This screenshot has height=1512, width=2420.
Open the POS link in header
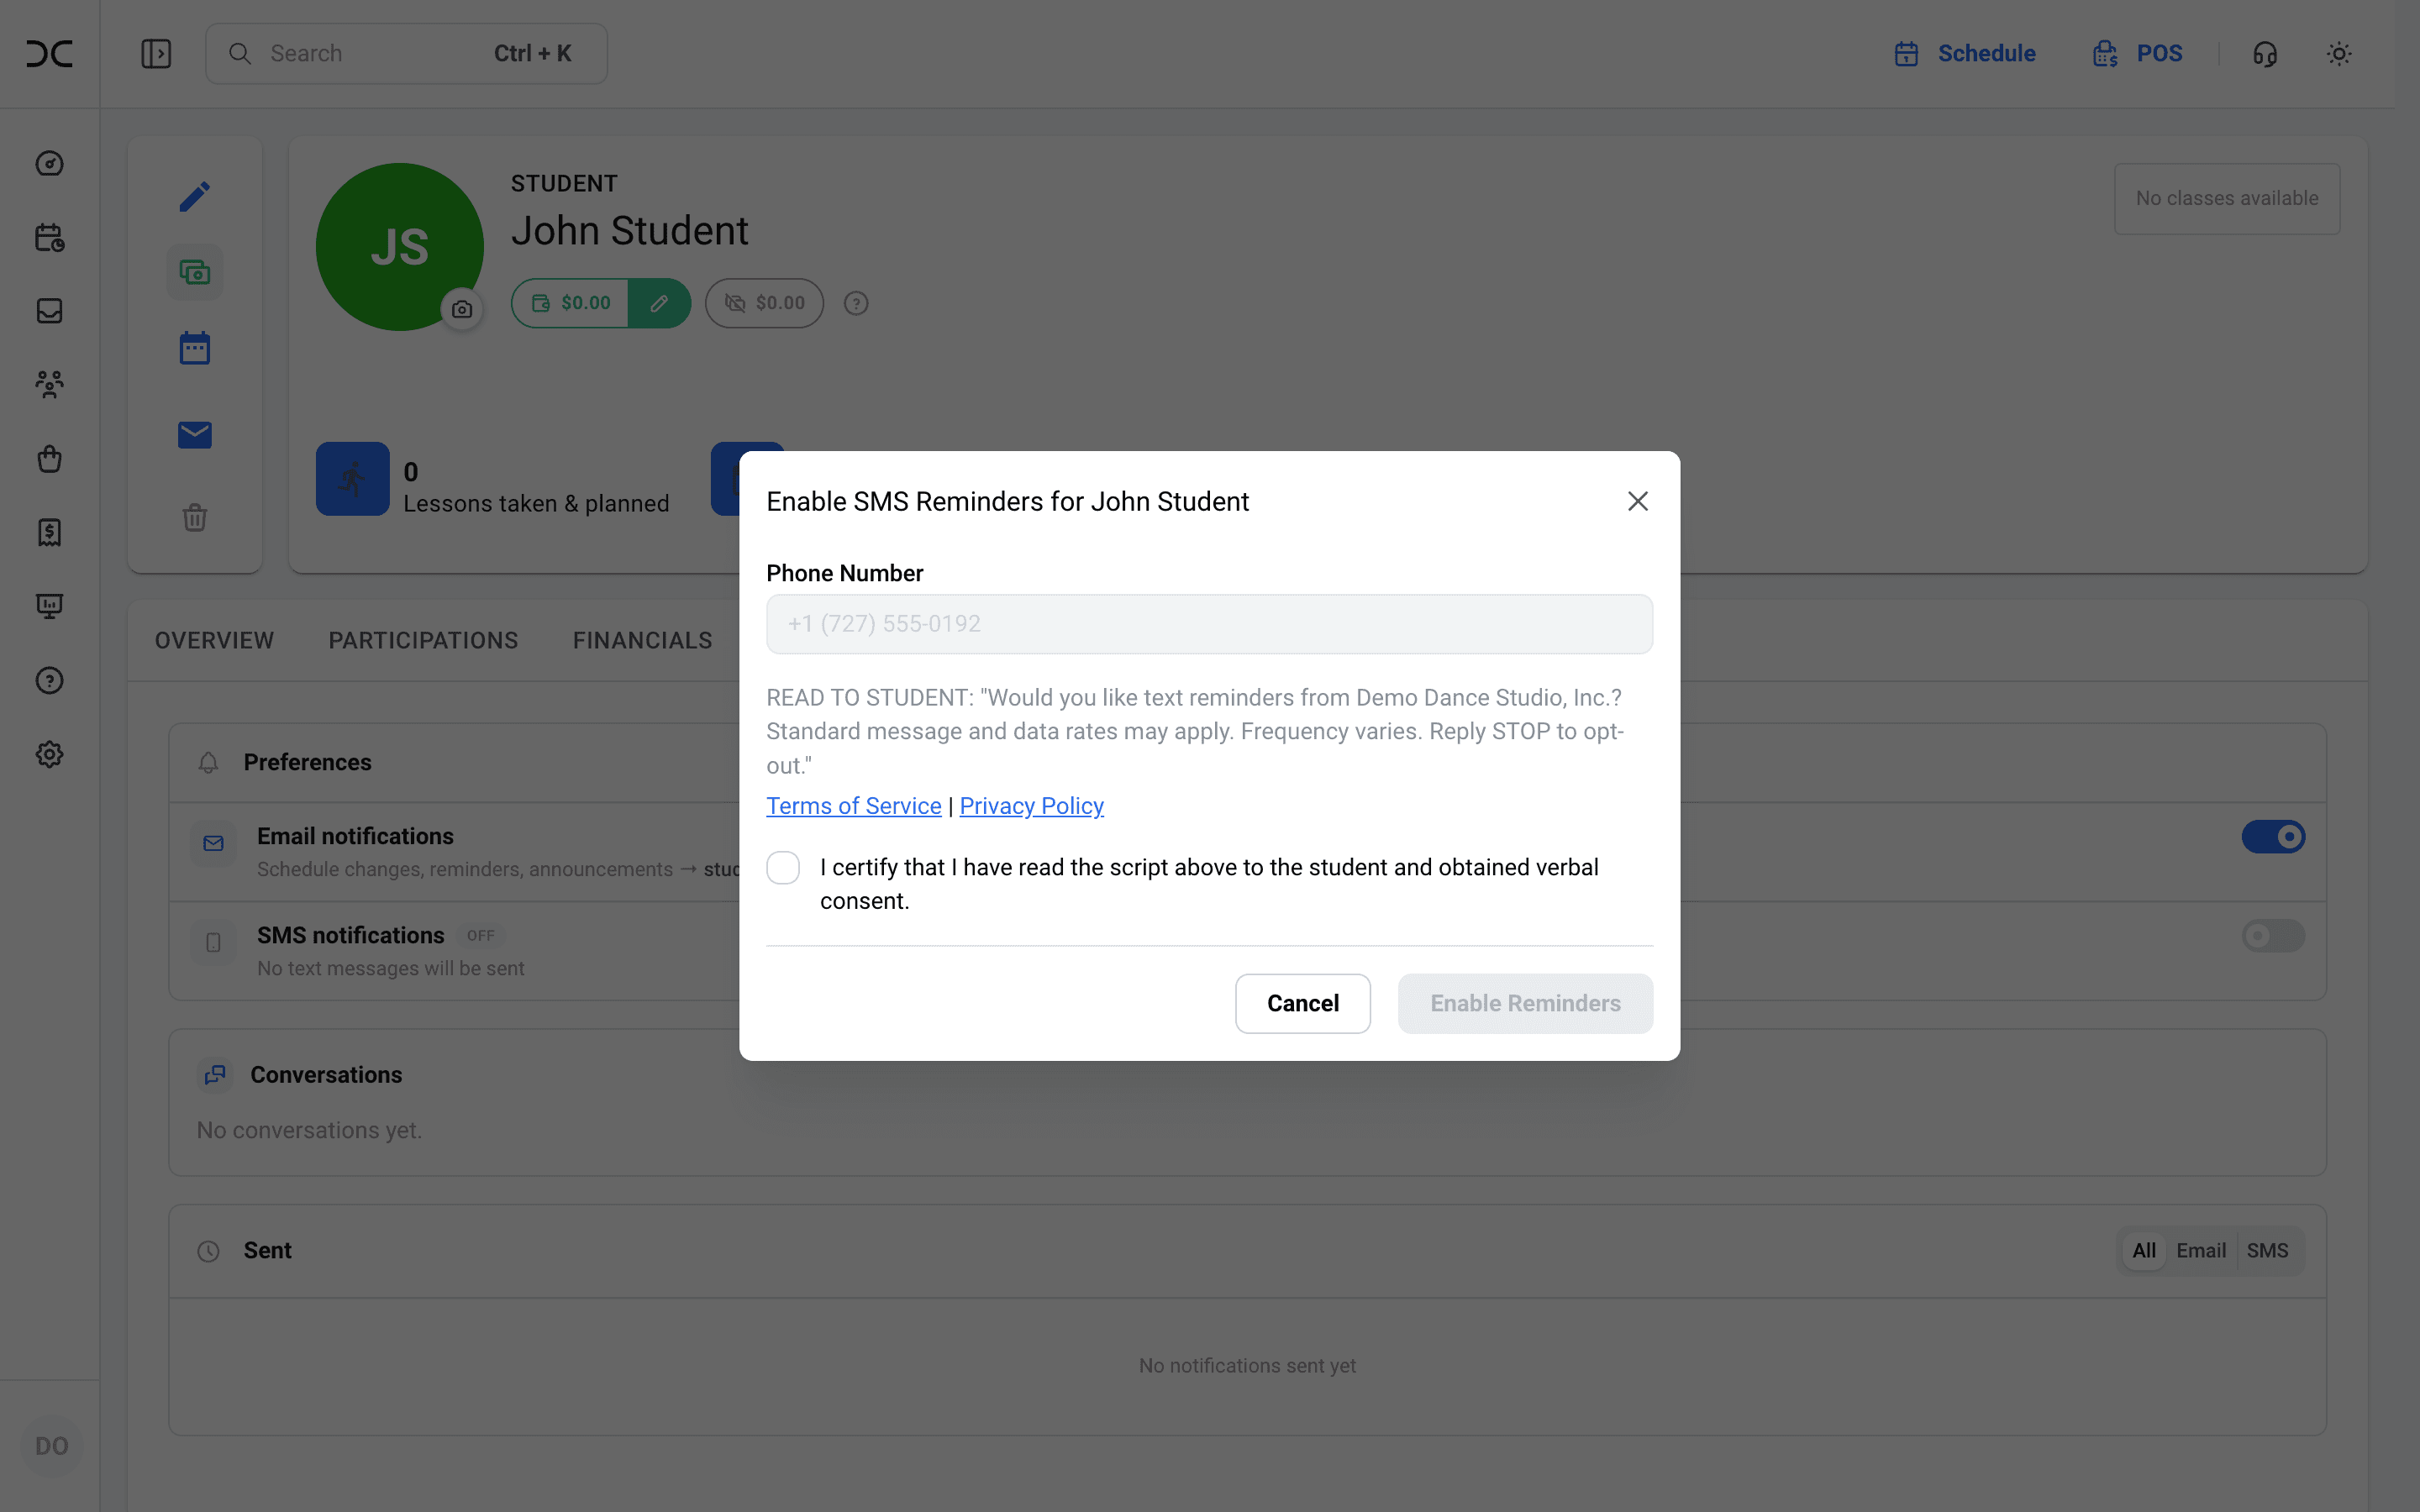point(2137,53)
